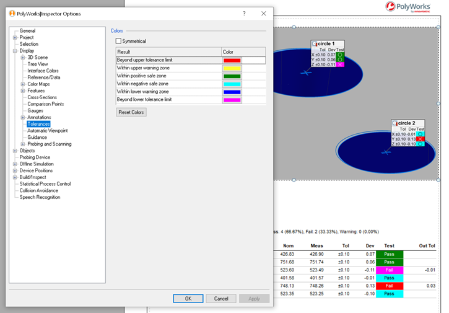Click the PolyWorks Inspector icon in the dialog title bar
Image resolution: width=449 pixels, height=313 pixels.
coord(12,14)
